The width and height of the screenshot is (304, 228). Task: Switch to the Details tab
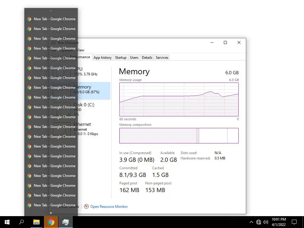point(147,58)
